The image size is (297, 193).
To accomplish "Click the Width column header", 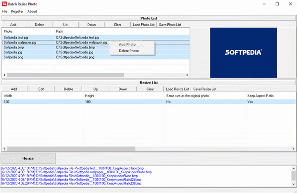I will 43,96.
